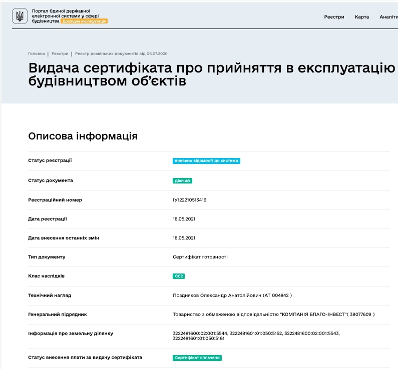
Task: Click the Дата реєстрації label
Action: (x=48, y=219)
